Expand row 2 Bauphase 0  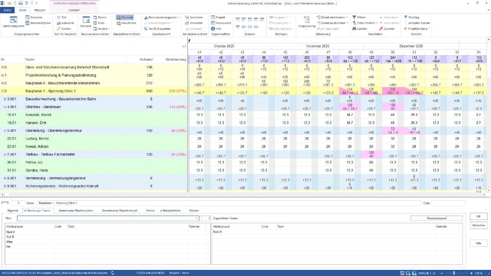[2, 83]
